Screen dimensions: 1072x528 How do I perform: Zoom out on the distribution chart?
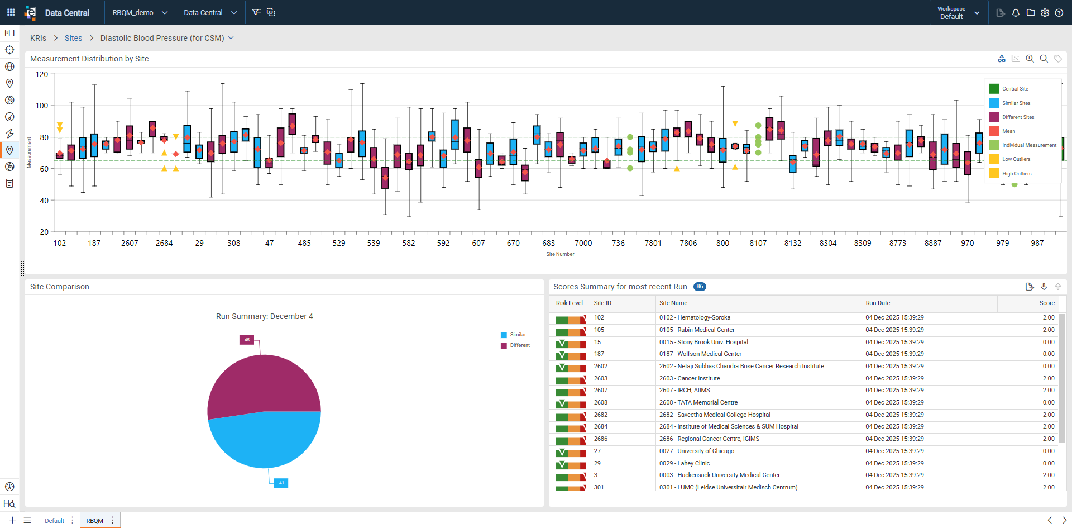pyautogui.click(x=1044, y=59)
